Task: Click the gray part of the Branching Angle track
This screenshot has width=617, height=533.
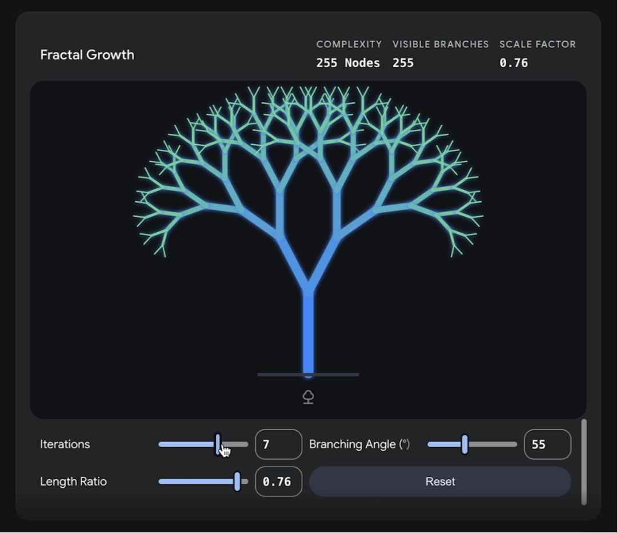Action: tap(493, 444)
